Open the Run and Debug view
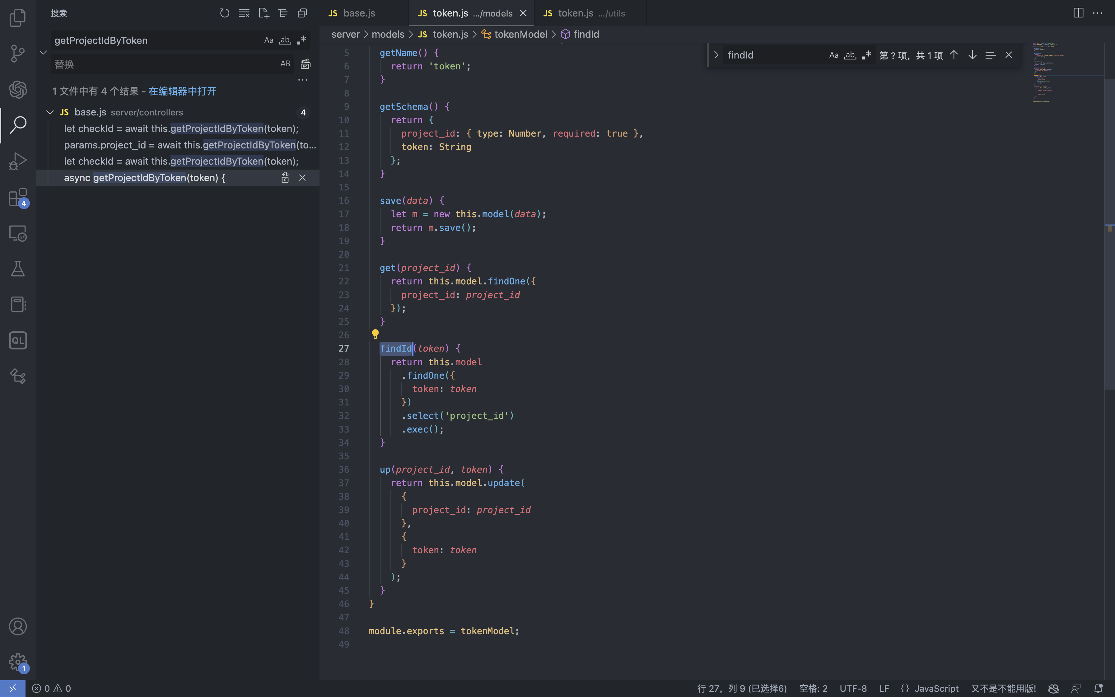 point(17,161)
